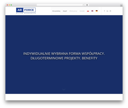
Task: Click the AR Force logo
Action: (26, 11)
